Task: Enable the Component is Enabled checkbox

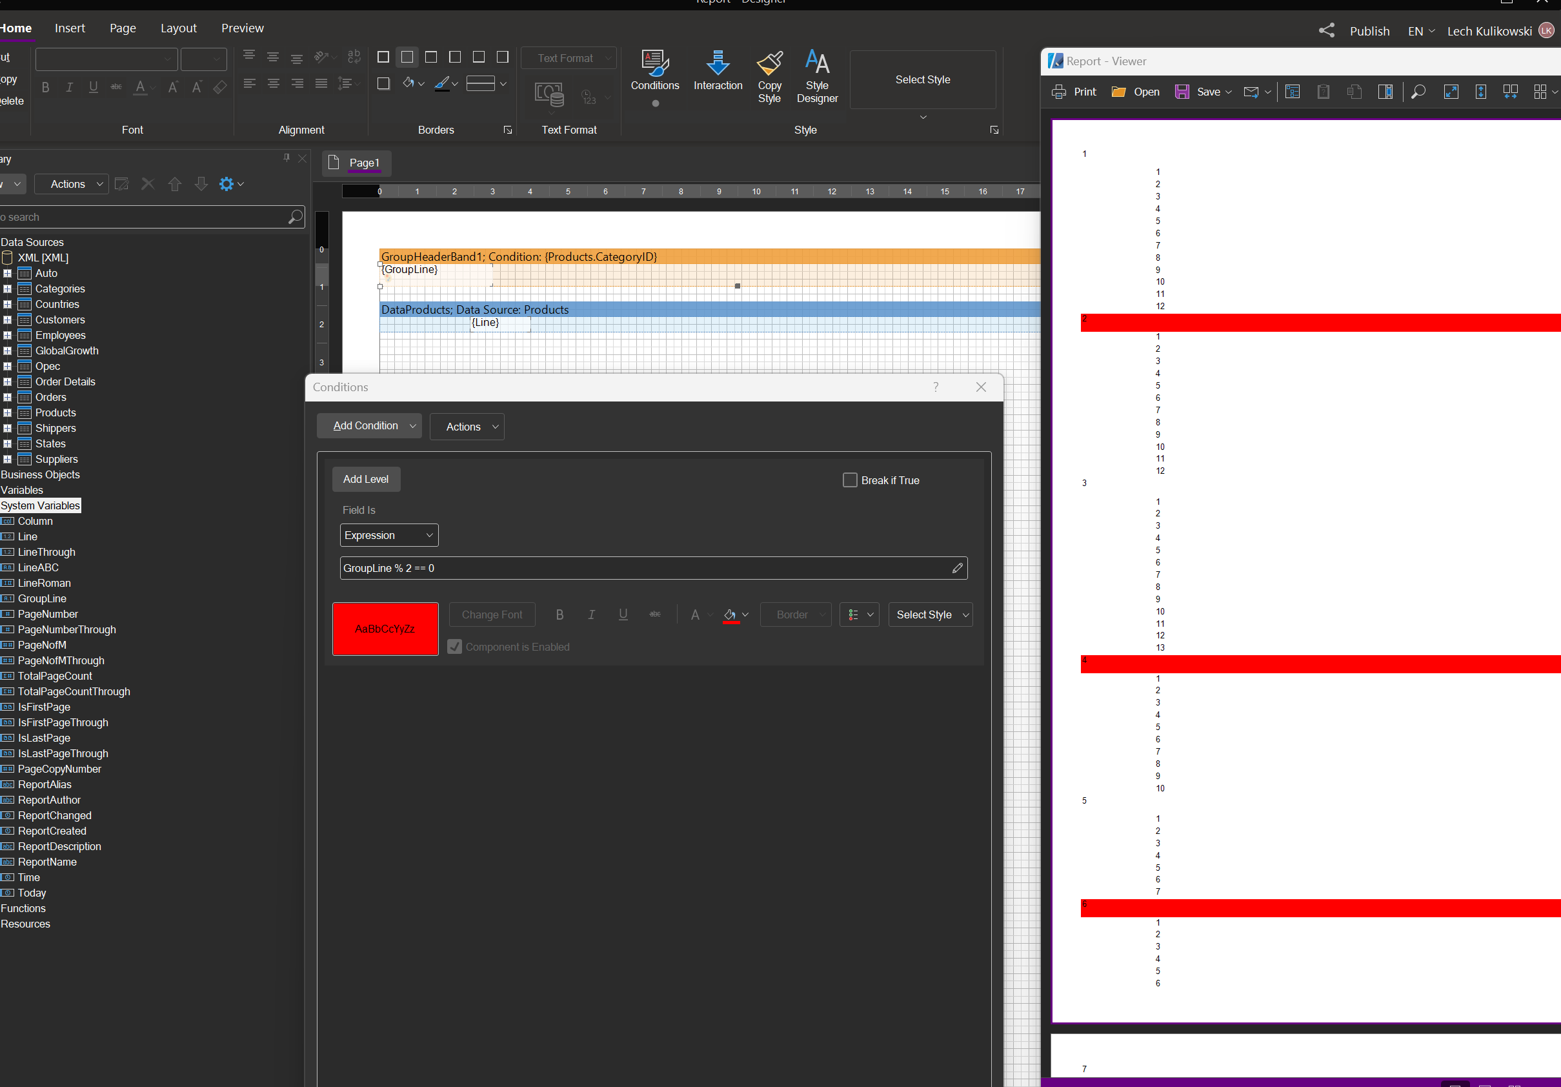Action: [x=454, y=647]
